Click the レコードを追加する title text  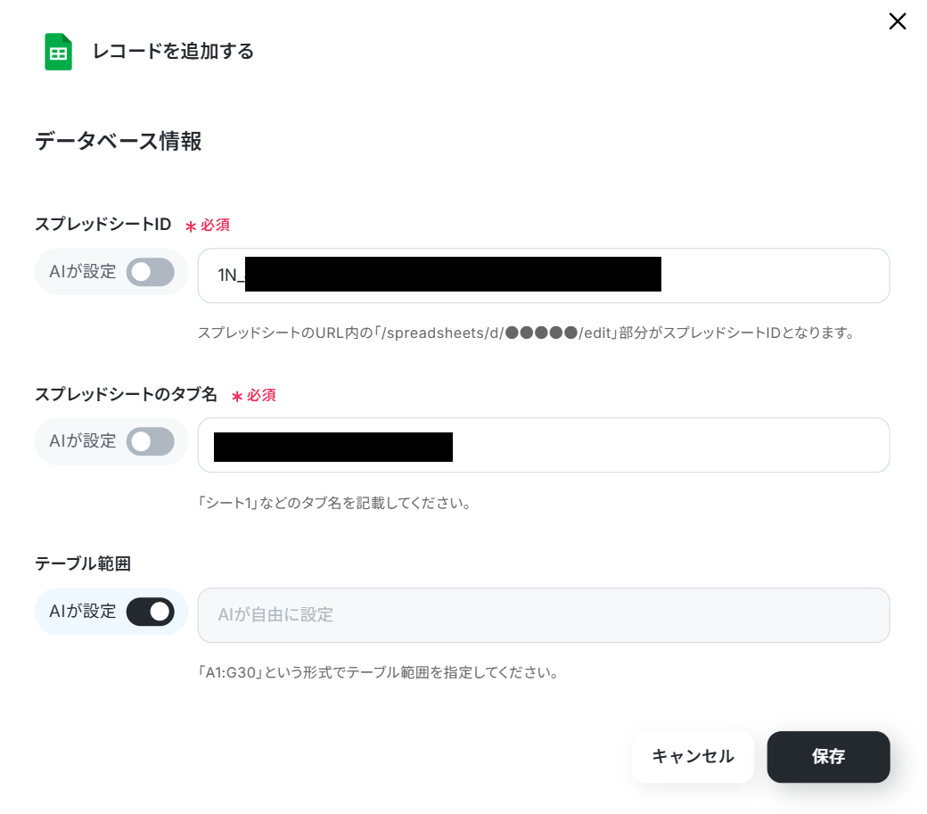[x=173, y=52]
